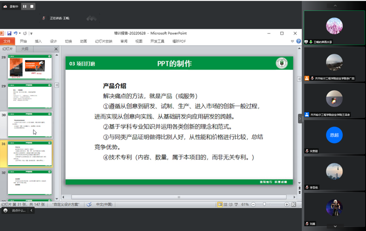
Task: Switch to Normal view in status bar
Action: tap(220, 205)
